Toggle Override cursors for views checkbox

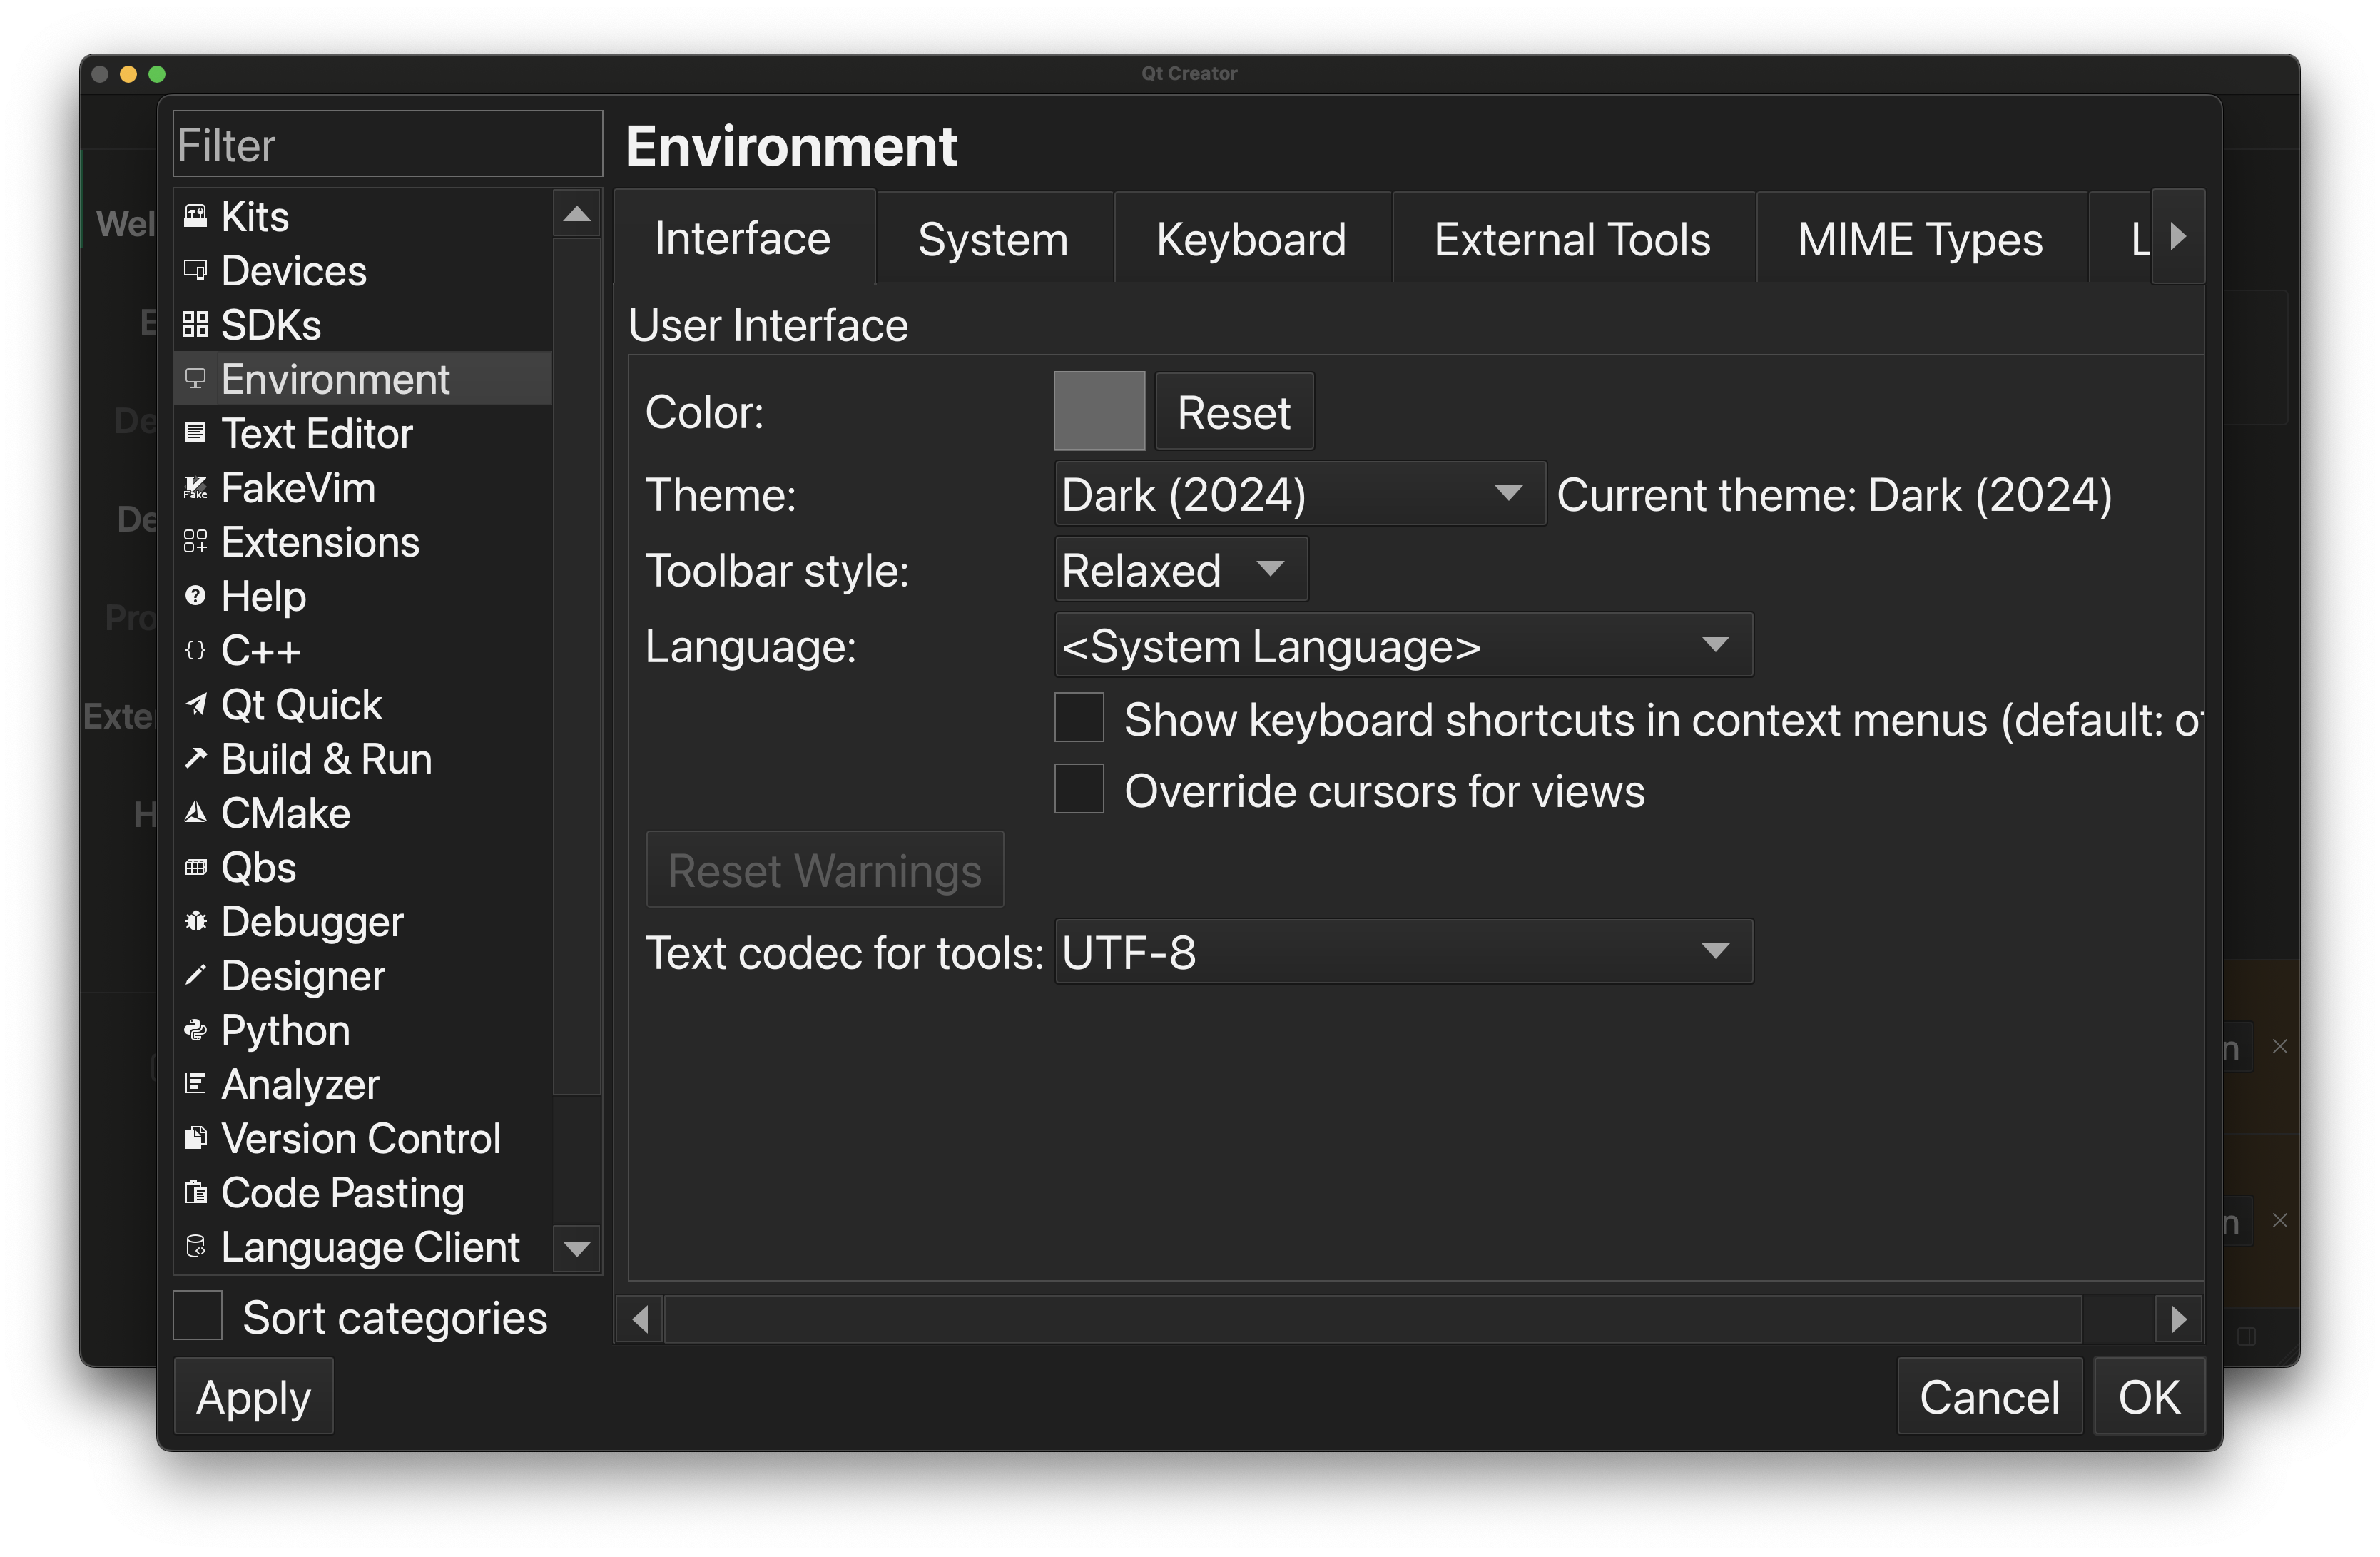pos(1079,790)
